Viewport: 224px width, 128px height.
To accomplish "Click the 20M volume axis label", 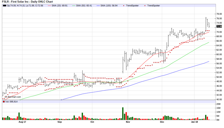I will (218, 104).
